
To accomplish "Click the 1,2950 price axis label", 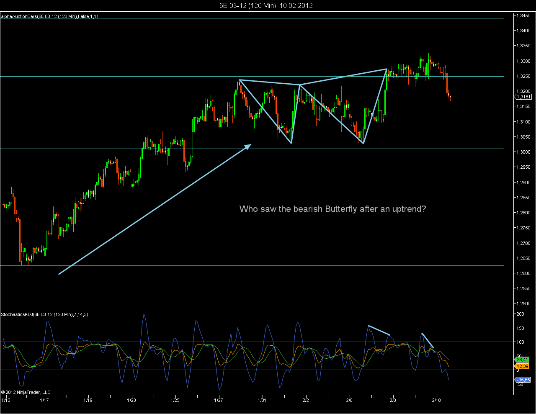I will click(523, 167).
